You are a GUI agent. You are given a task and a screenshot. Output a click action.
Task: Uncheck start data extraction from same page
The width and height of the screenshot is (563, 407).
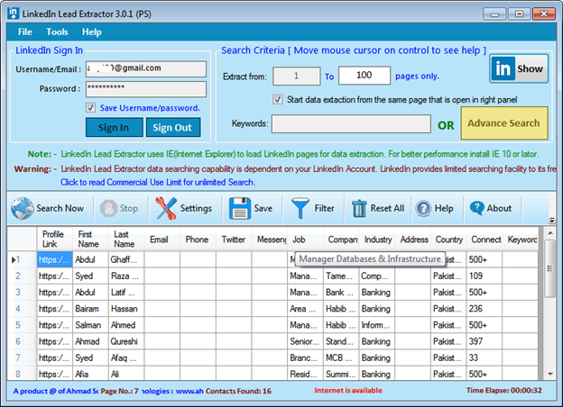278,99
